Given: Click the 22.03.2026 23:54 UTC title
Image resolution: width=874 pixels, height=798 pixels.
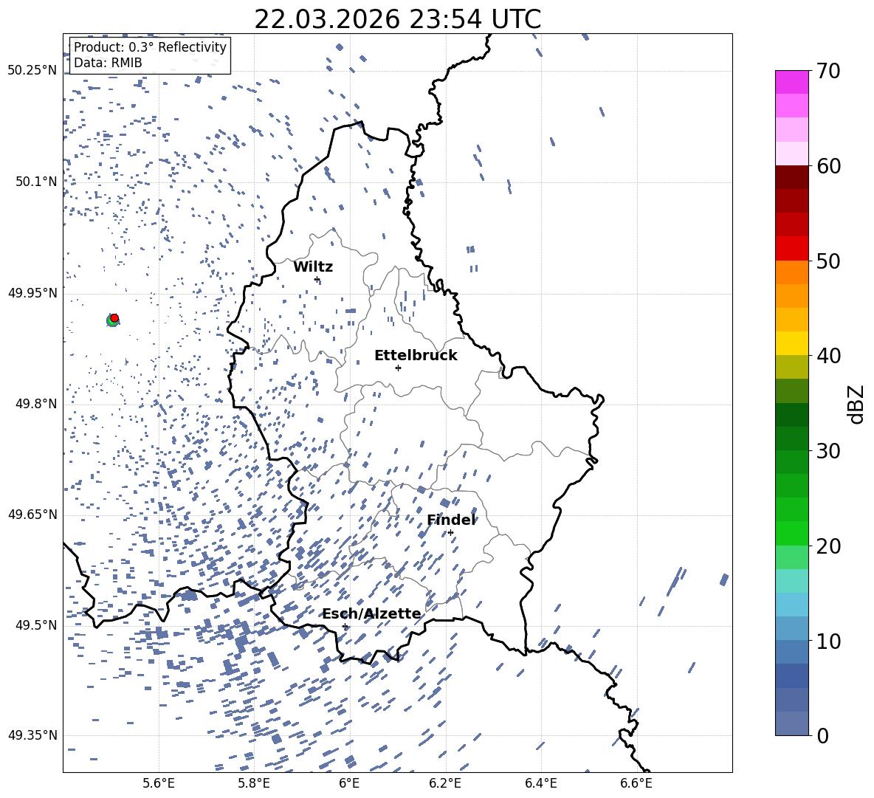Looking at the screenshot, I should pos(397,19).
